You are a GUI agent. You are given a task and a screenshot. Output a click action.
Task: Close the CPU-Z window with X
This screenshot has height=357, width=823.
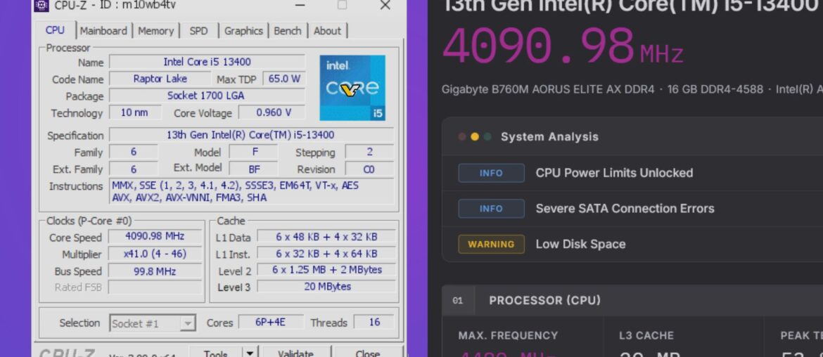pyautogui.click(x=385, y=5)
